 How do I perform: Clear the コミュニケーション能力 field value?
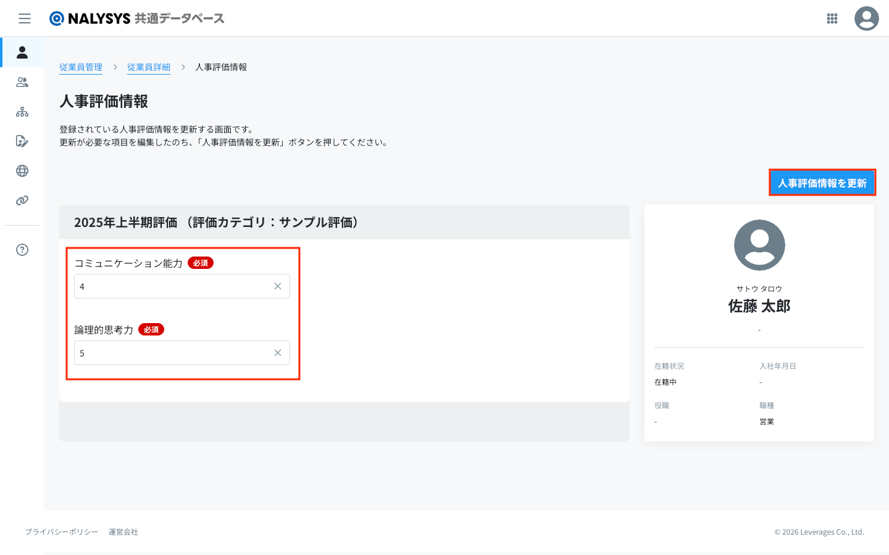pos(278,286)
